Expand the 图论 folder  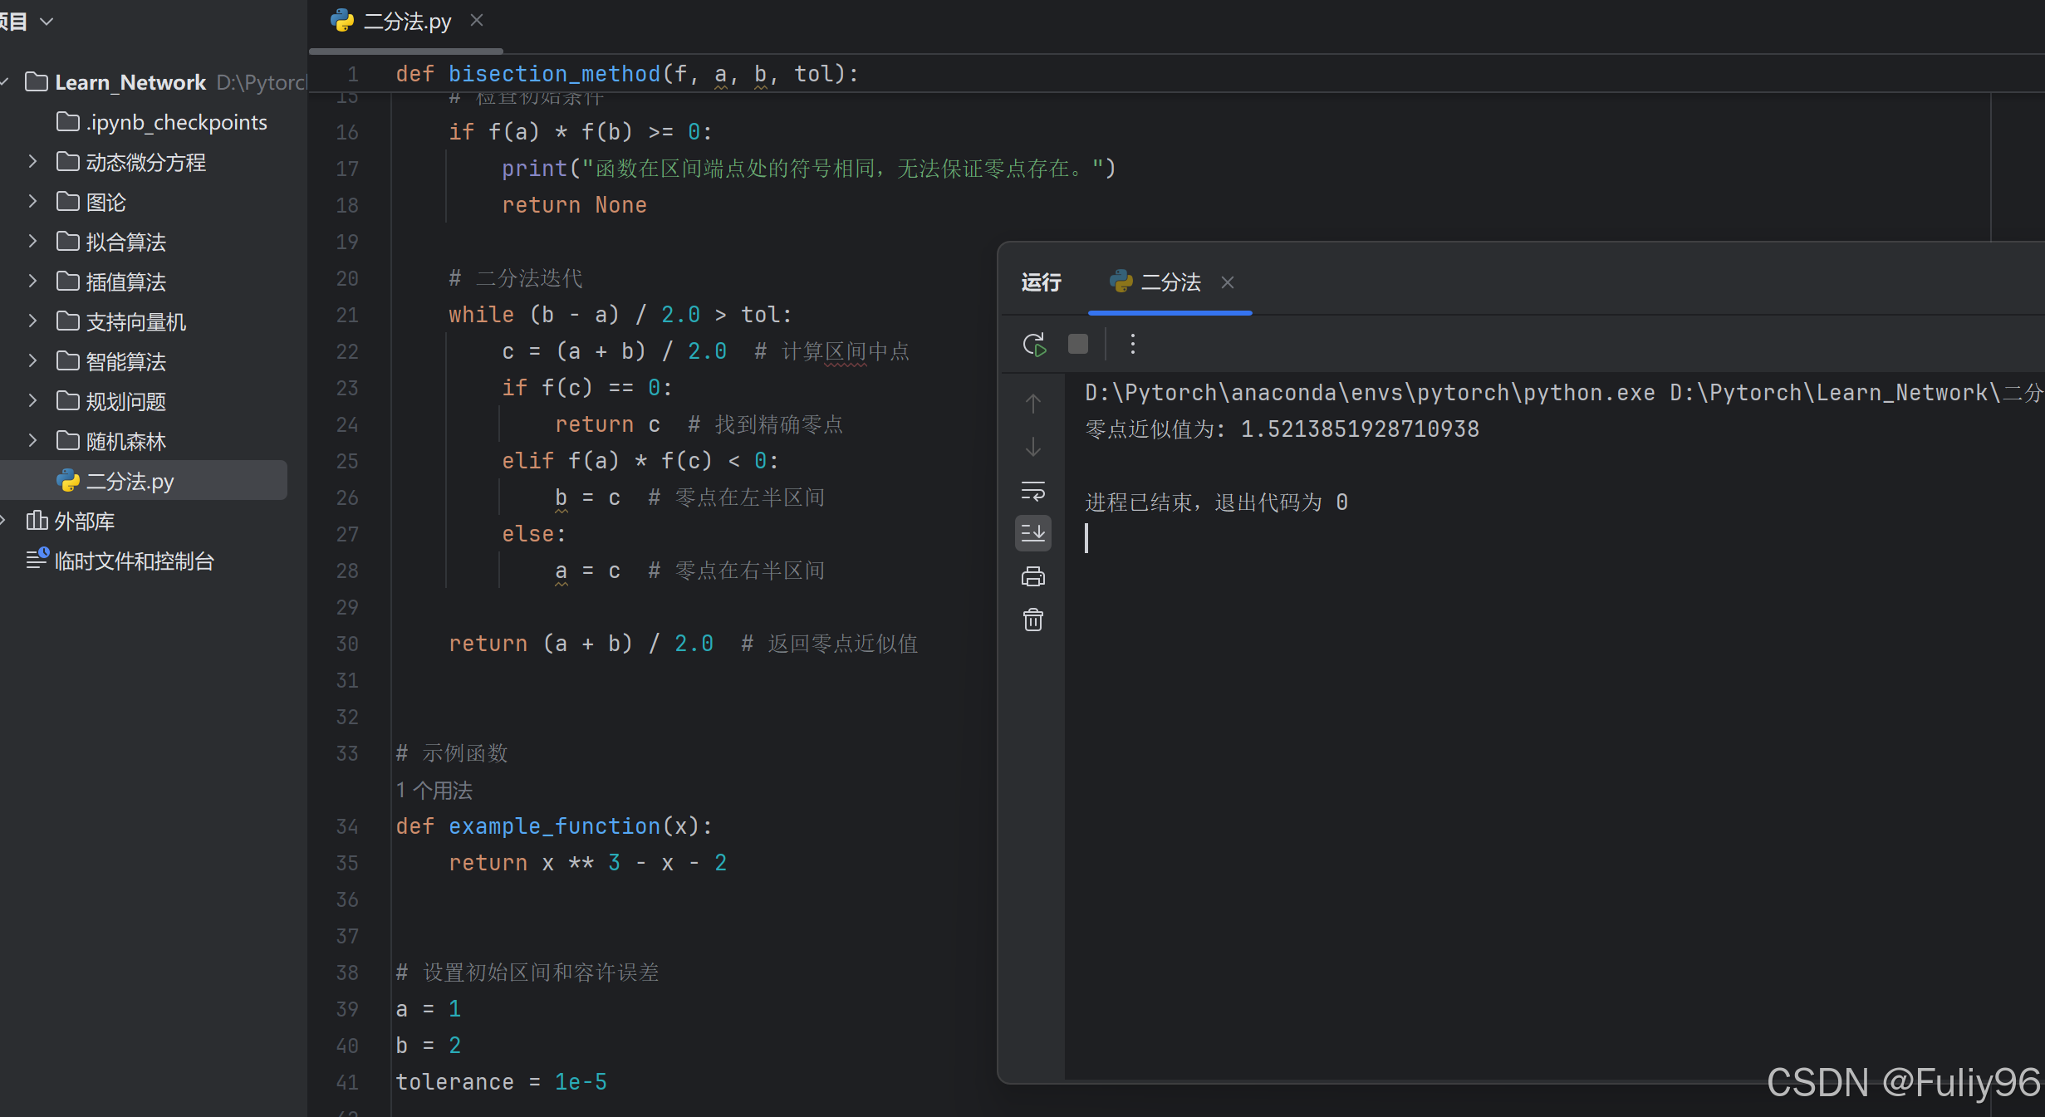click(32, 201)
